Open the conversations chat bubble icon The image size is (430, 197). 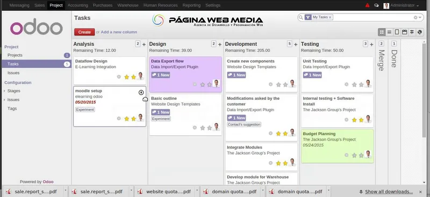[377, 5]
